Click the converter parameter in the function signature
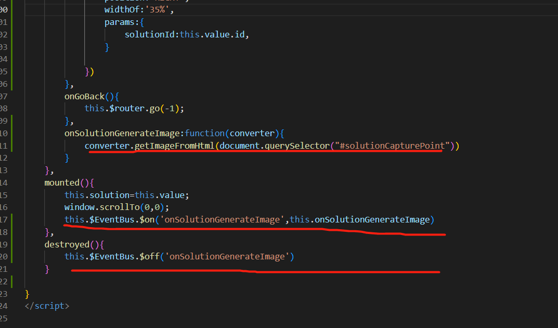Viewport: 558px width, 328px height. pos(252,133)
